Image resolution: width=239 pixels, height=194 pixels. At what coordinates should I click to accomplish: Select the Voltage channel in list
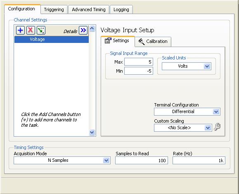(x=52, y=40)
